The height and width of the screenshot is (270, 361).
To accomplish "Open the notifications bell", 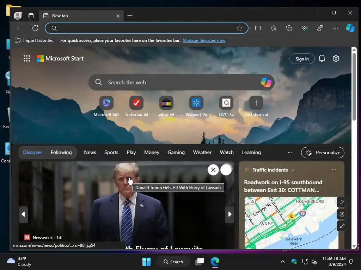I will point(322,59).
